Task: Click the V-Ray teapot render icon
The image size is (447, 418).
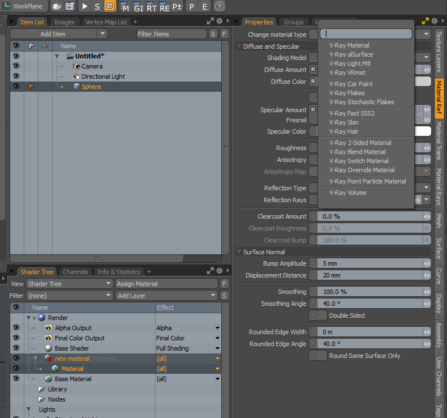Action: pyautogui.click(x=57, y=6)
